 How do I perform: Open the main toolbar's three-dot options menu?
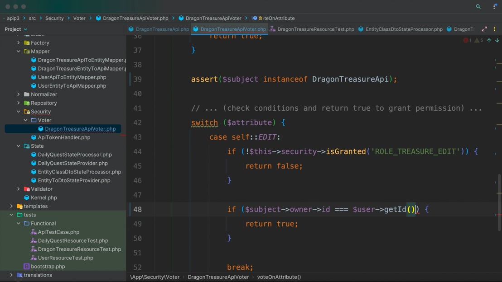[x=494, y=7]
